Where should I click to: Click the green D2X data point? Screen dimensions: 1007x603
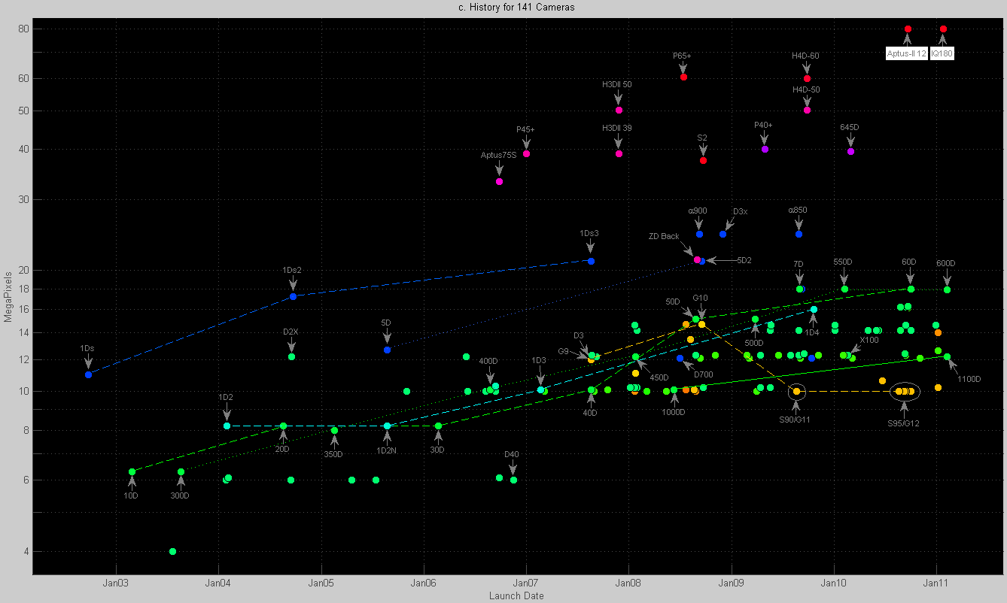point(291,356)
